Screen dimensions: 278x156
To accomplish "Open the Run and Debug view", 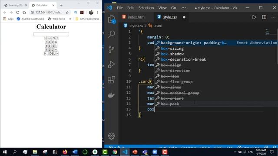I will coord(111,65).
